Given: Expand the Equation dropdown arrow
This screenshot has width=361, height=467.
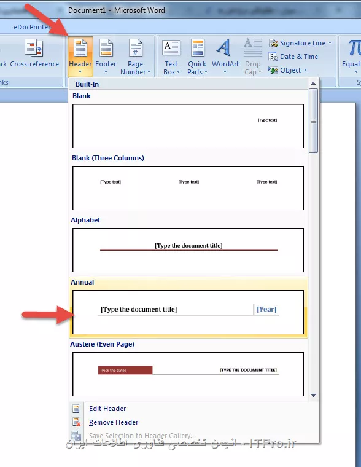Looking at the screenshot, I should point(356,72).
